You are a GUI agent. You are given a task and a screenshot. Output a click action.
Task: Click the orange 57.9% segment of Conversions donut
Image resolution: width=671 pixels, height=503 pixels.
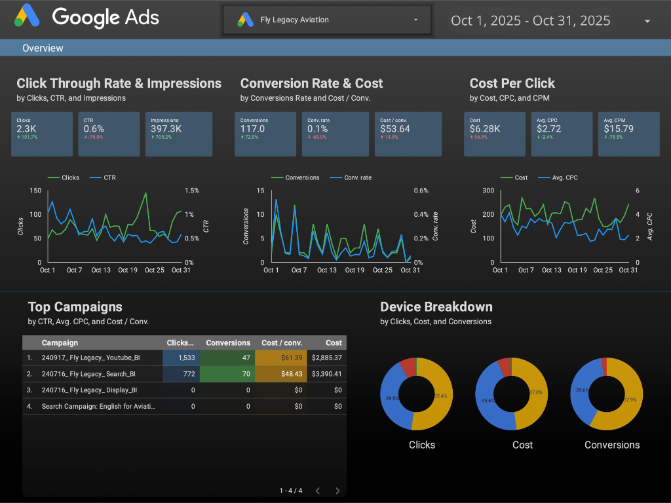[632, 401]
